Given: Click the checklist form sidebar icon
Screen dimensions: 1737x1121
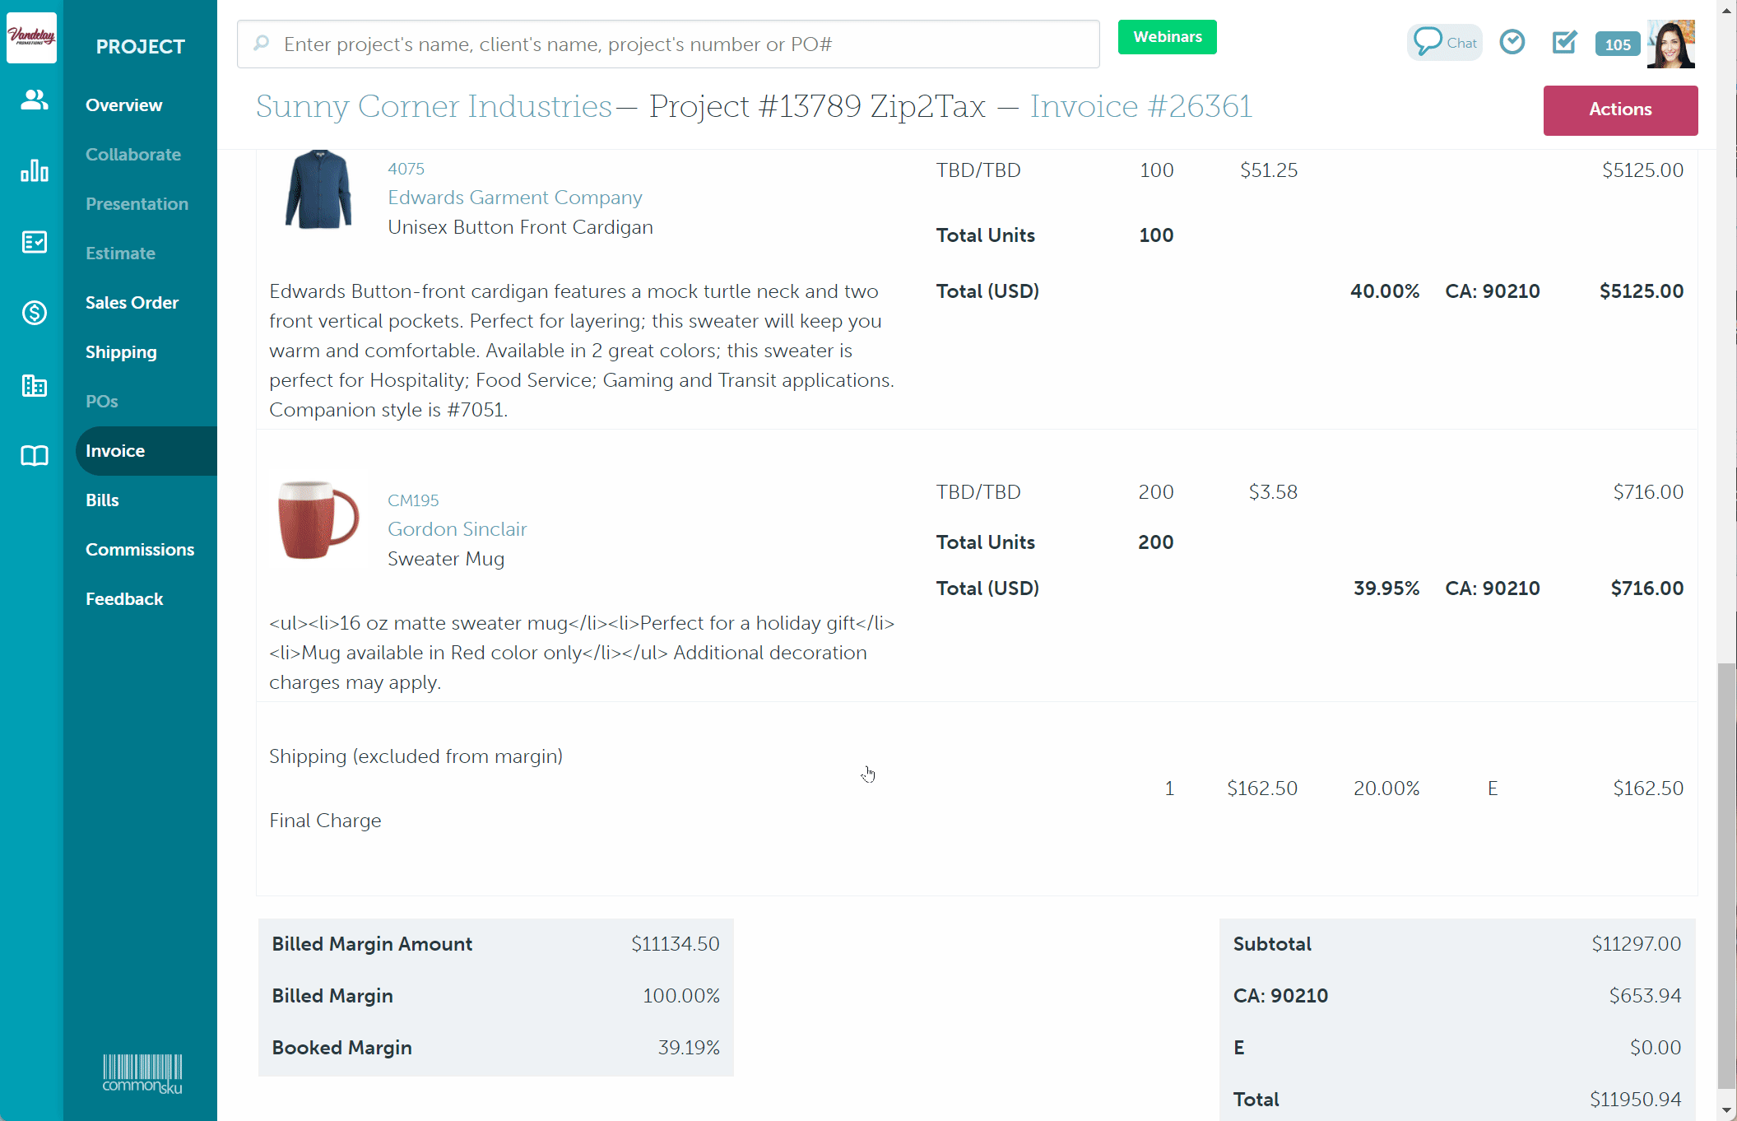Looking at the screenshot, I should click(34, 242).
